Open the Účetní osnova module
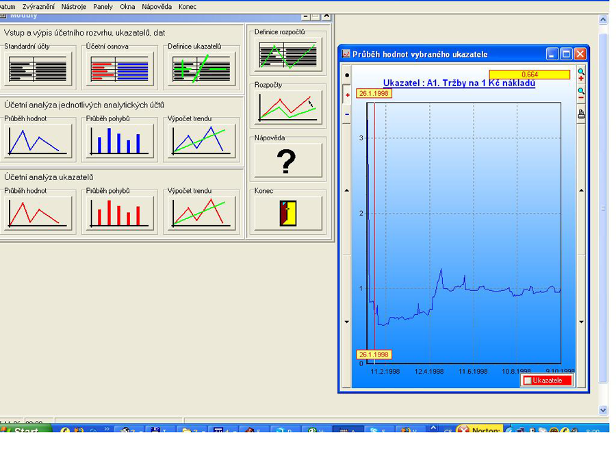Image resolution: width=616 pixels, height=449 pixels. point(120,68)
